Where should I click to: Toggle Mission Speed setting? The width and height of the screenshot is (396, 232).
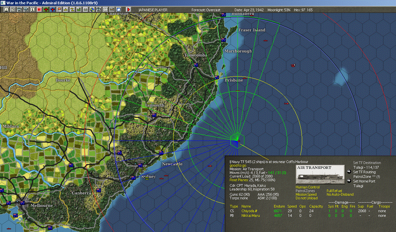coord(306,194)
